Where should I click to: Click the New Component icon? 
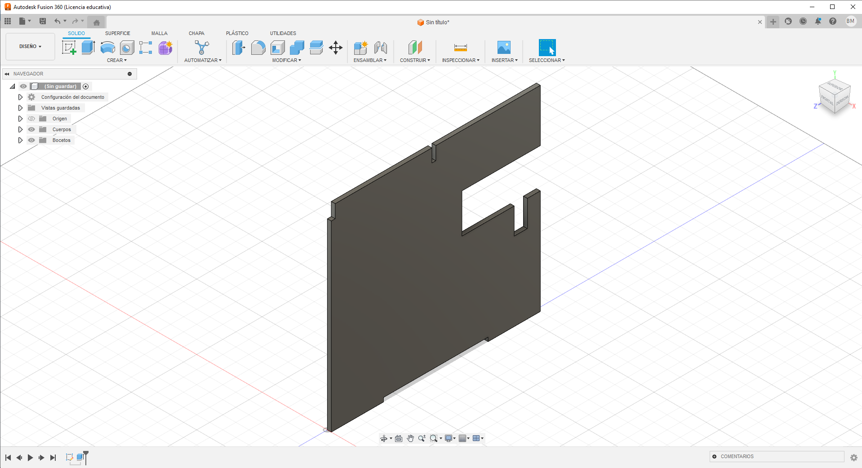[360, 48]
